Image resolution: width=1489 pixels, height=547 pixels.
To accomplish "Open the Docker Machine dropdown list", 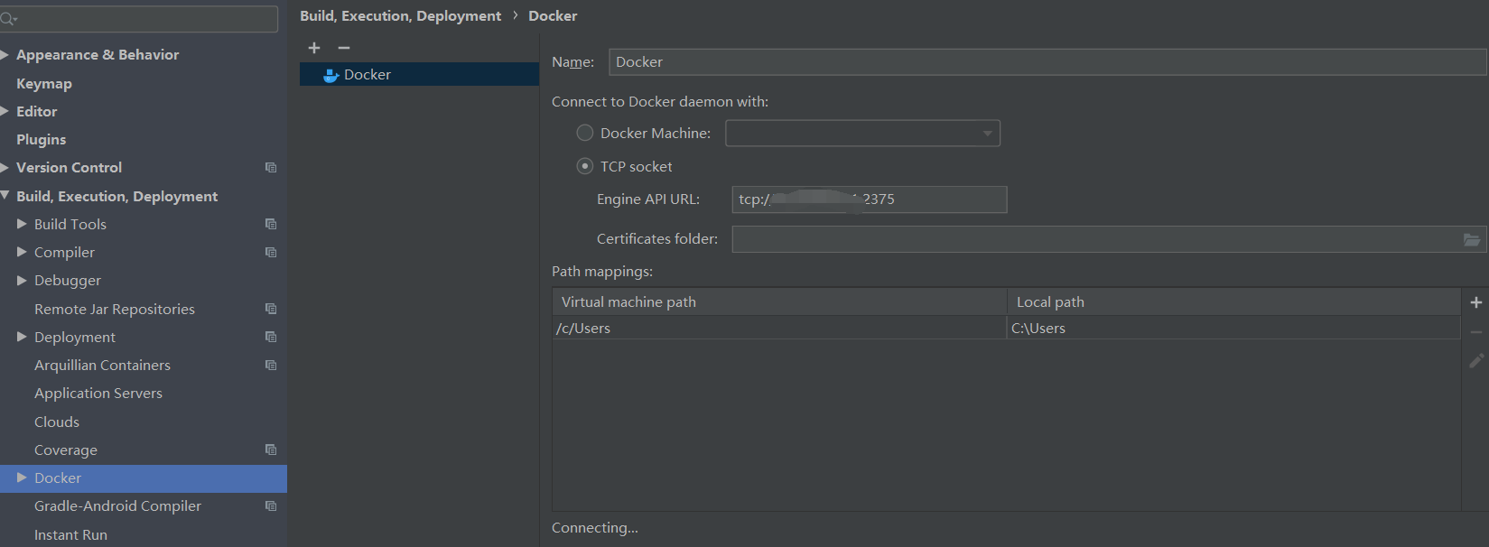I will pos(987,134).
